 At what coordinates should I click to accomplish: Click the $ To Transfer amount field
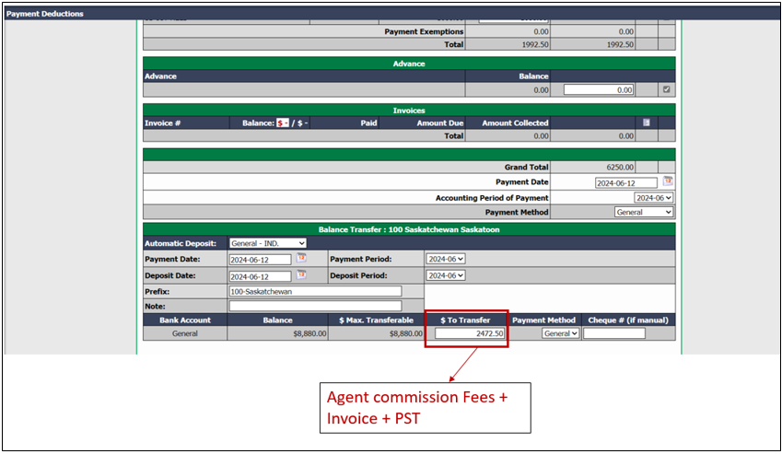[470, 333]
